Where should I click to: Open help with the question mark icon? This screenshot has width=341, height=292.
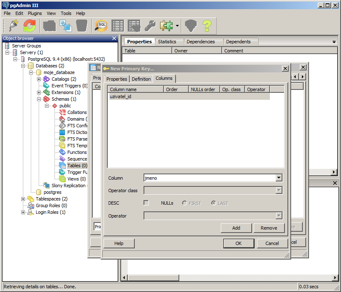pyautogui.click(x=207, y=26)
